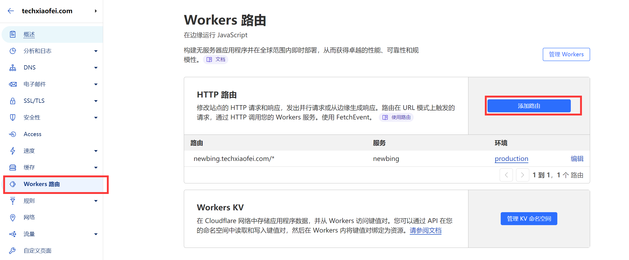The image size is (629, 260).
Task: Click the Workers 路由 diamond icon
Action: tap(13, 184)
